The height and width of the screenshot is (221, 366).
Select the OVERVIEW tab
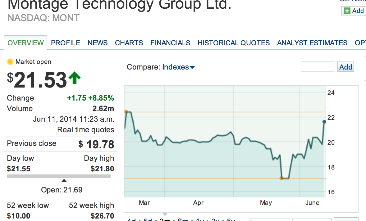(x=25, y=43)
